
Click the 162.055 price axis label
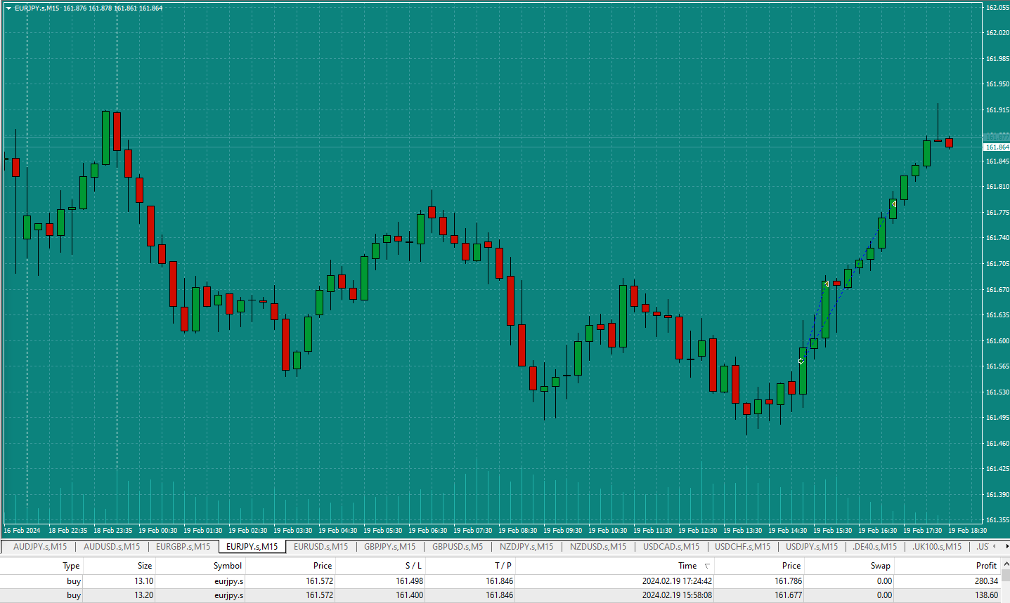tap(997, 8)
